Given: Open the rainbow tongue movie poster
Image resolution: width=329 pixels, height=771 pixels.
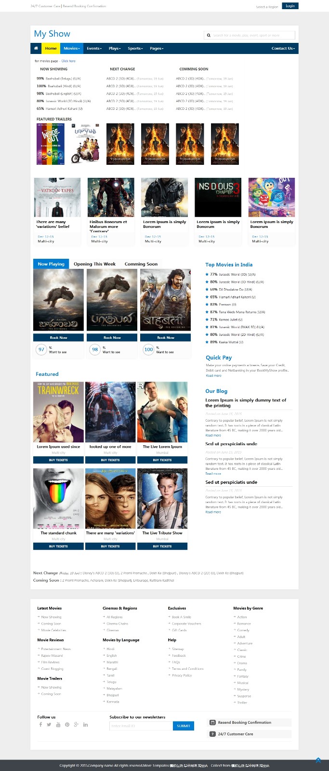Looking at the screenshot, I should tap(58, 498).
